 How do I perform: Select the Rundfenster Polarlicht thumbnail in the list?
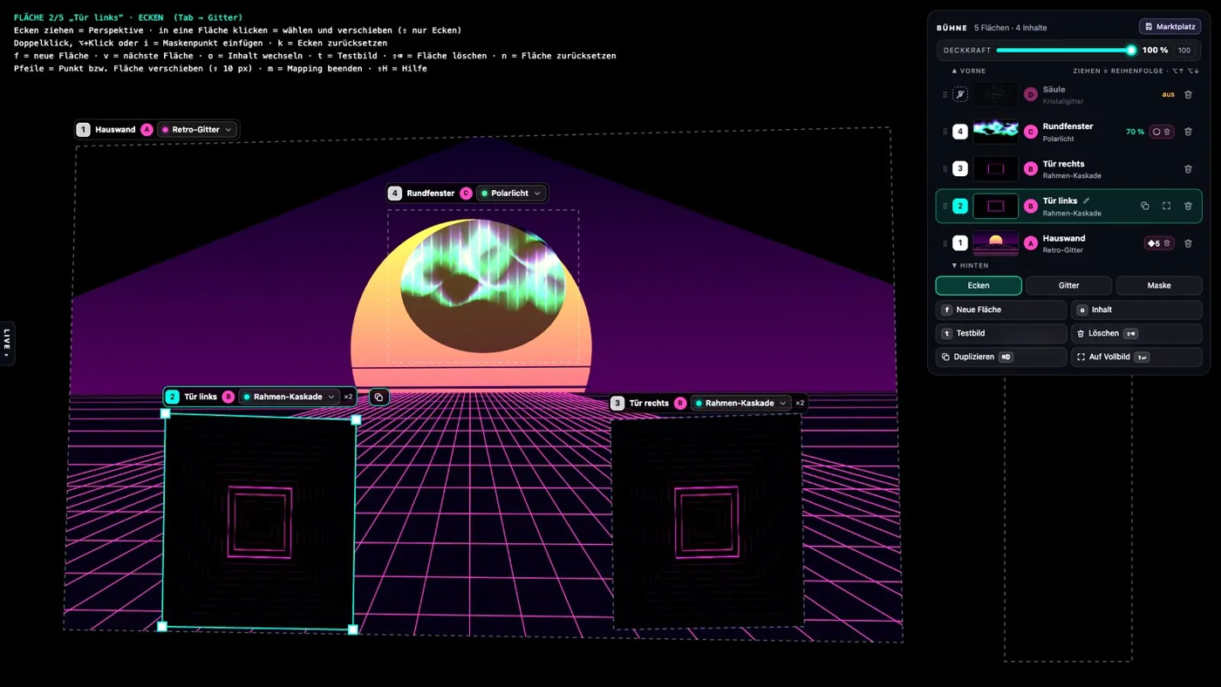pos(995,132)
